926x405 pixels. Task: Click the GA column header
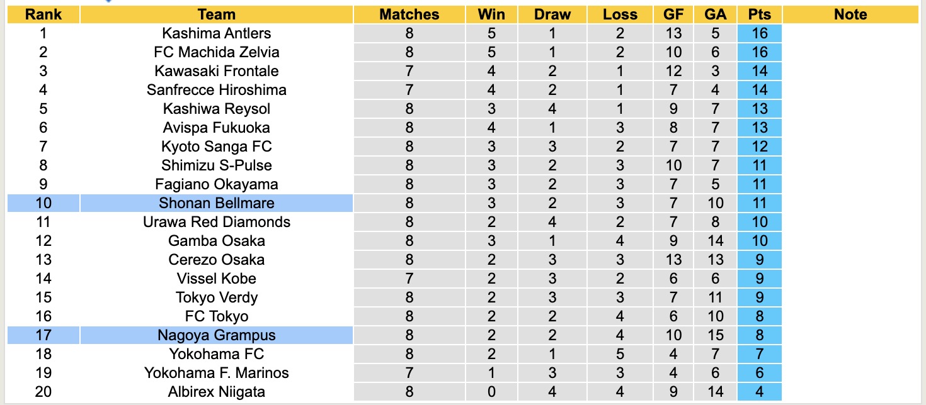(x=714, y=14)
